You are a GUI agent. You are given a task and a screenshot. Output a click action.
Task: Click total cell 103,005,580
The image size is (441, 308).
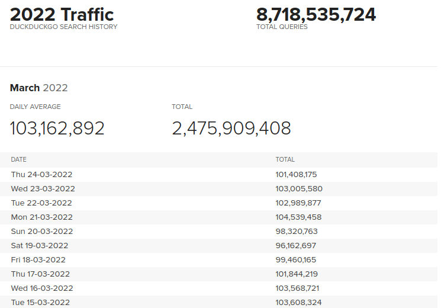click(299, 188)
